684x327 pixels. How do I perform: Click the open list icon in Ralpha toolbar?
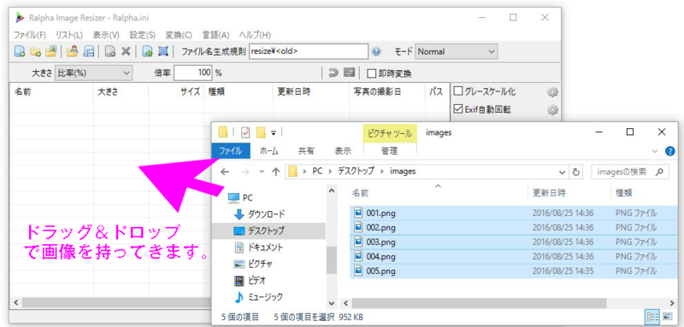pyautogui.click(x=72, y=51)
